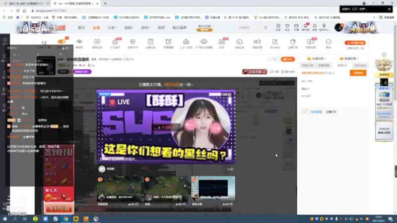This screenshot has width=397, height=223.
Task: Open the third thumbnail below video
Action: coord(213,189)
